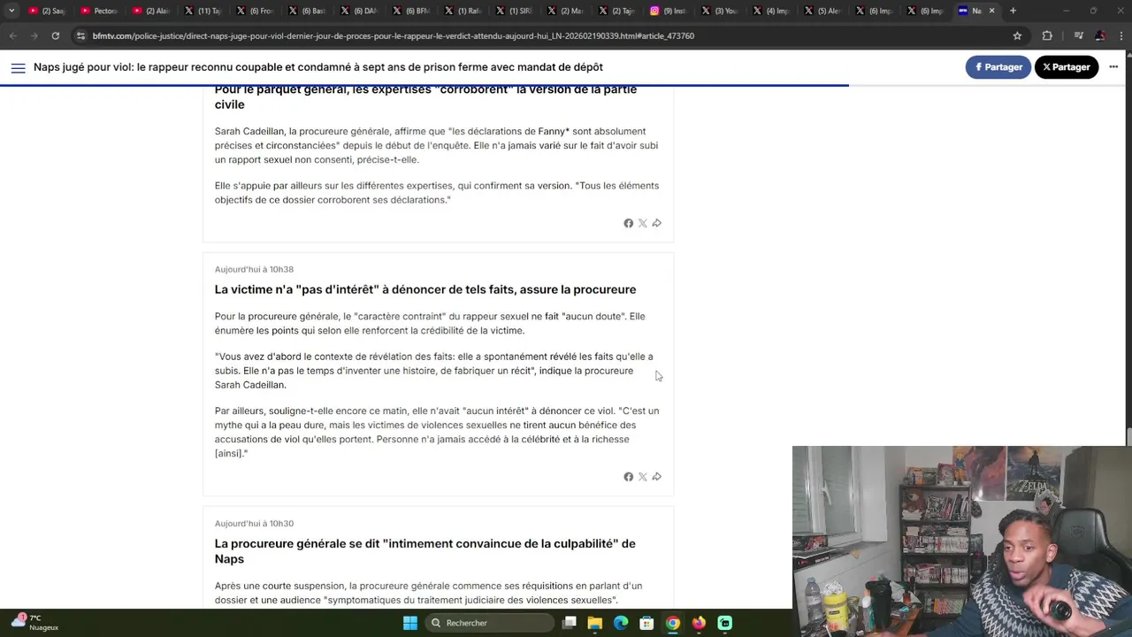The image size is (1132, 637).
Task: Go back using the browser back arrow
Action: point(12,36)
